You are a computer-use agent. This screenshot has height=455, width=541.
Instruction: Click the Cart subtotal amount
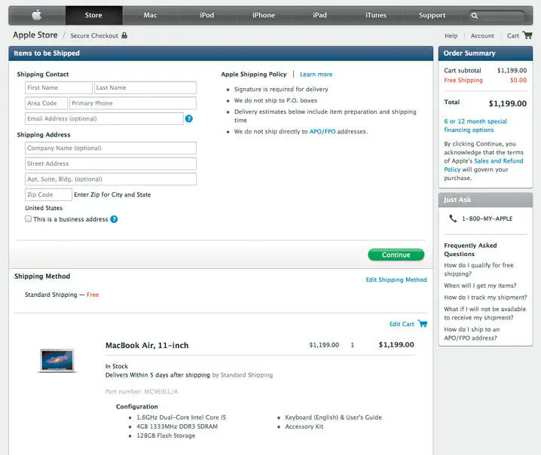(x=512, y=70)
